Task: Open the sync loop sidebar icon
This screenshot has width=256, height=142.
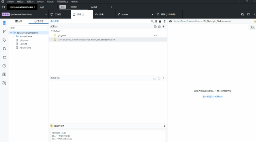Action: click(x=4, y=57)
